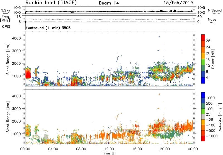Viewport: 223px width, 155px height.
Task: Click the 'Slant Range [km]' label of power panel
Action: 8,59
